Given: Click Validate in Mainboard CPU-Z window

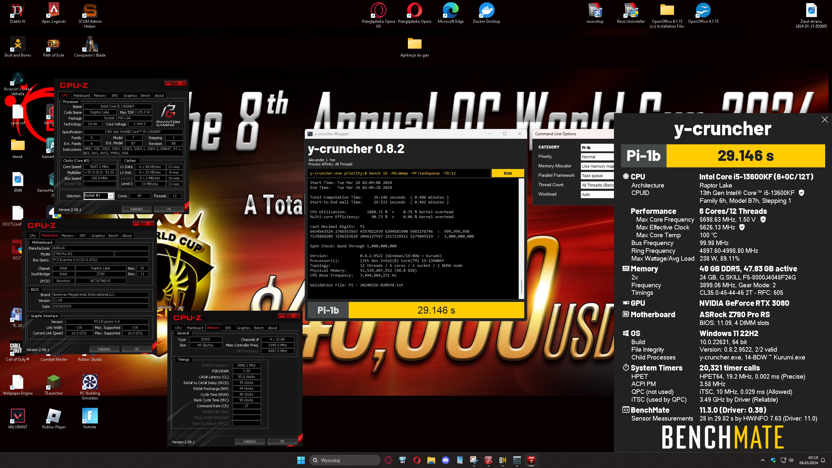Looking at the screenshot, I should [x=104, y=349].
